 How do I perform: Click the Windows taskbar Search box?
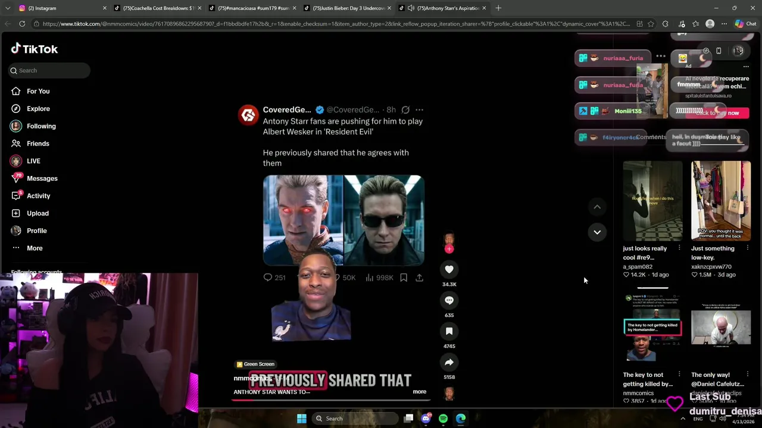click(x=356, y=418)
